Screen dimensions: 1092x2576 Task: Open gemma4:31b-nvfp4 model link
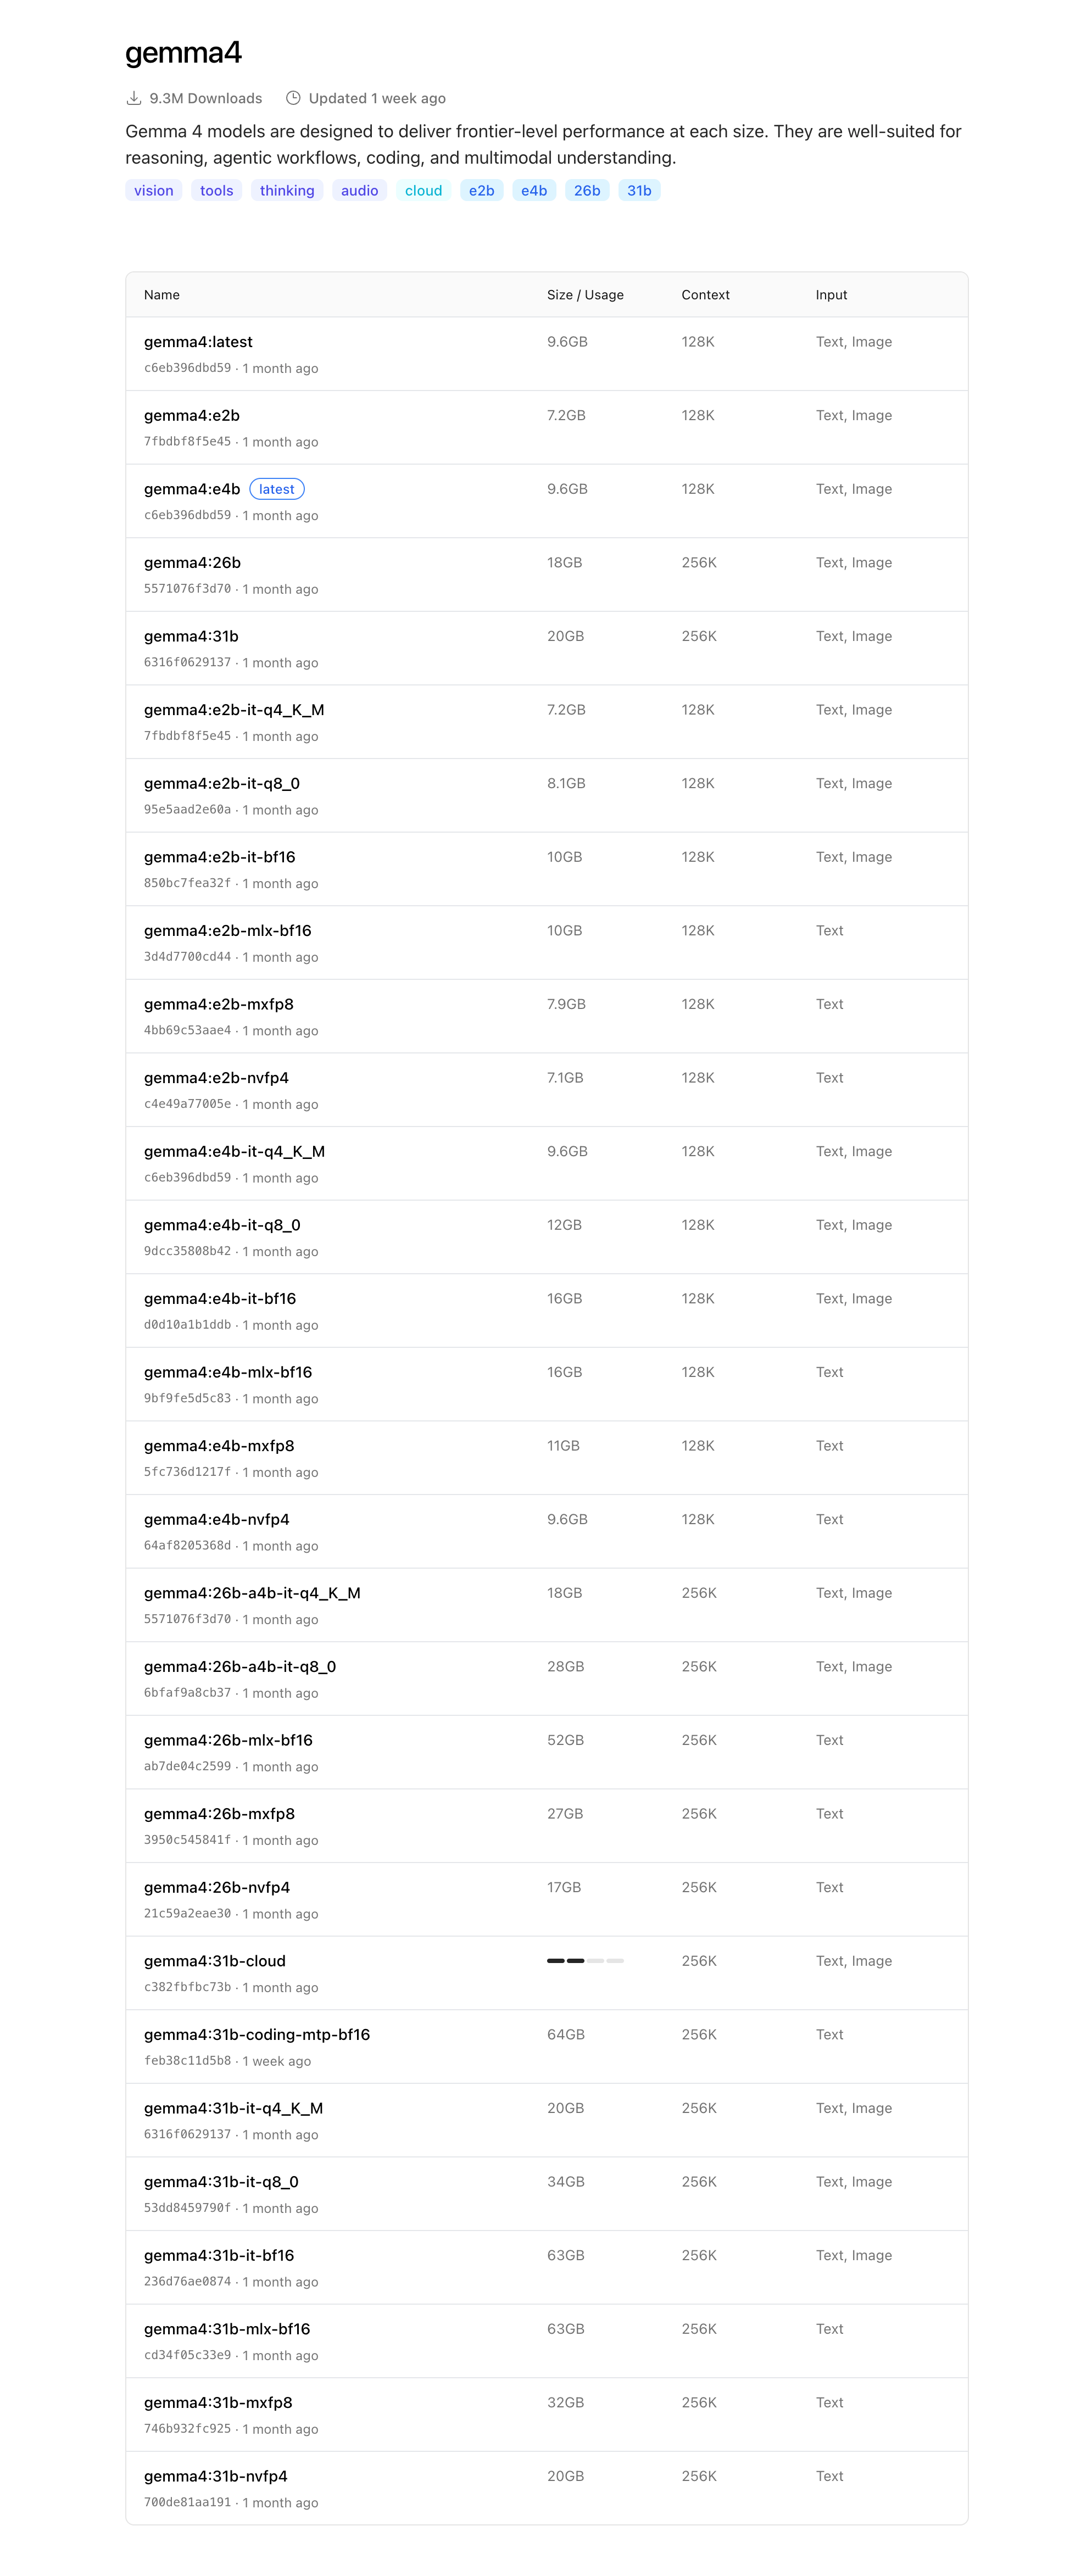[216, 2476]
